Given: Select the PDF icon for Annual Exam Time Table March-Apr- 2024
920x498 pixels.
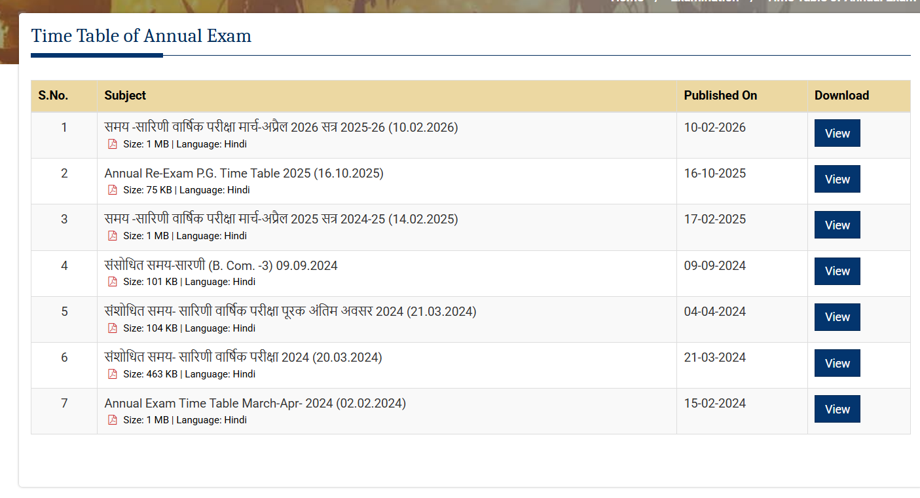Looking at the screenshot, I should tap(112, 419).
